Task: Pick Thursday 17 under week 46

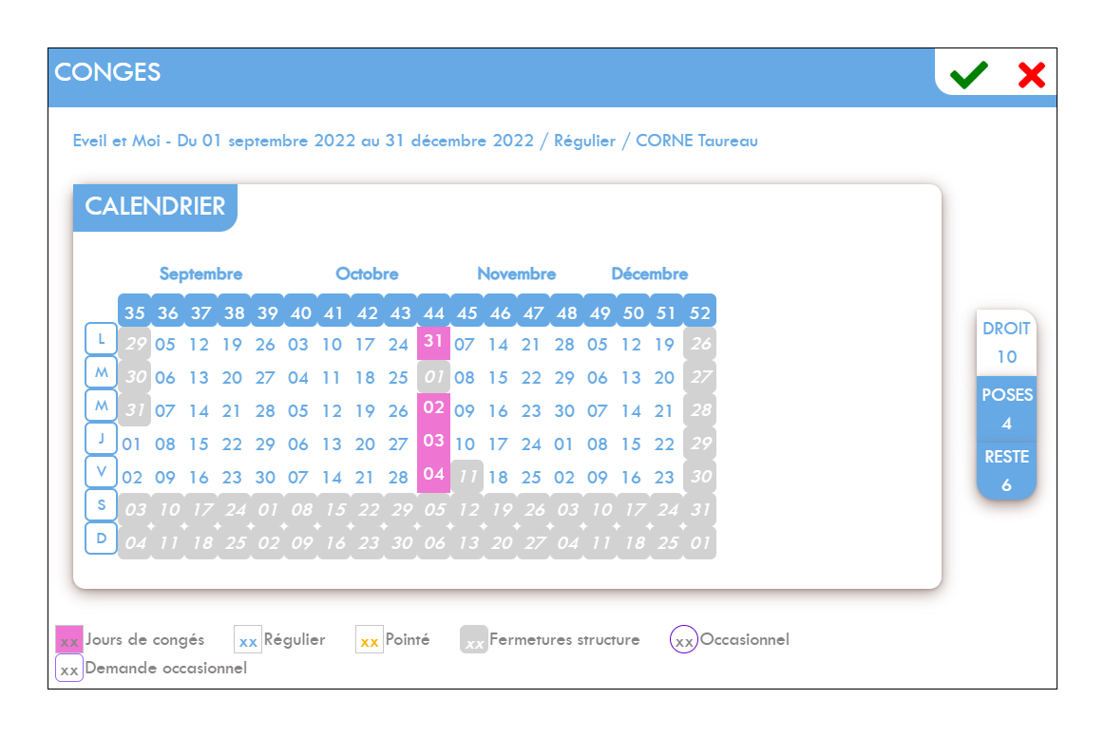Action: point(498,444)
